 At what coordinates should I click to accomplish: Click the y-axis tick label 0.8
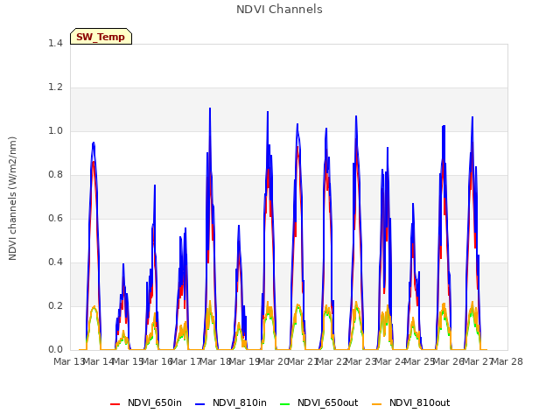55,175
